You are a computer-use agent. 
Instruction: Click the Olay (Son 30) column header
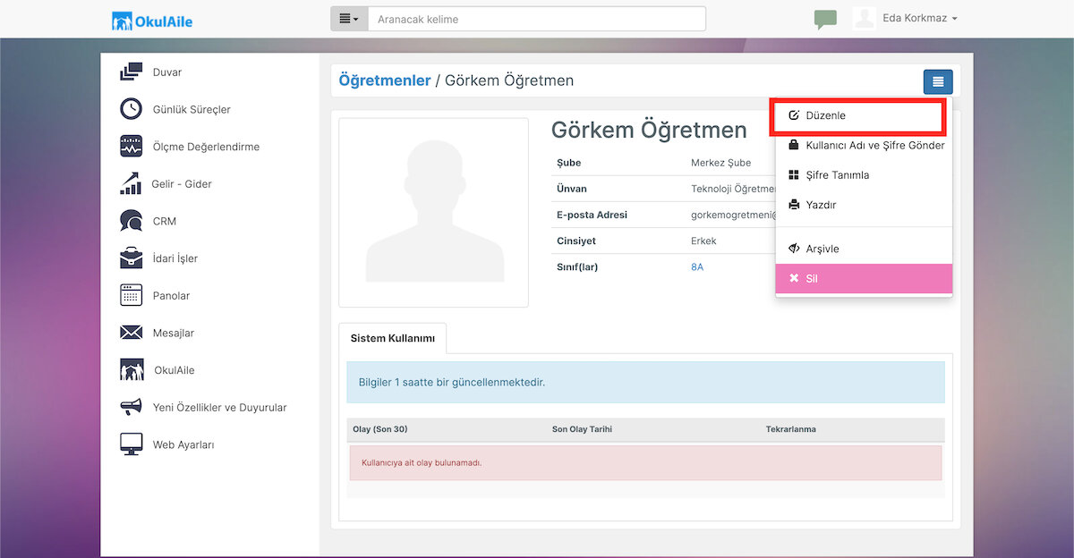coord(380,429)
